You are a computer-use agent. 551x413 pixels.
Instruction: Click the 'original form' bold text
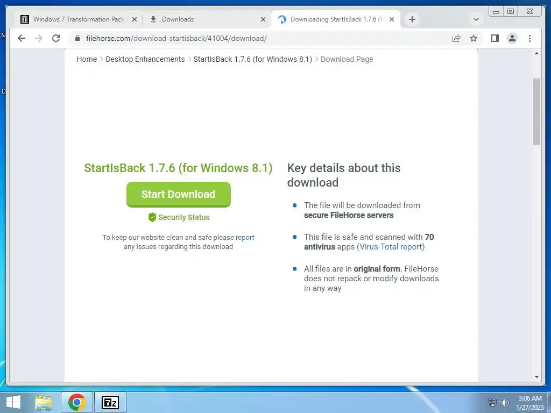click(x=377, y=269)
